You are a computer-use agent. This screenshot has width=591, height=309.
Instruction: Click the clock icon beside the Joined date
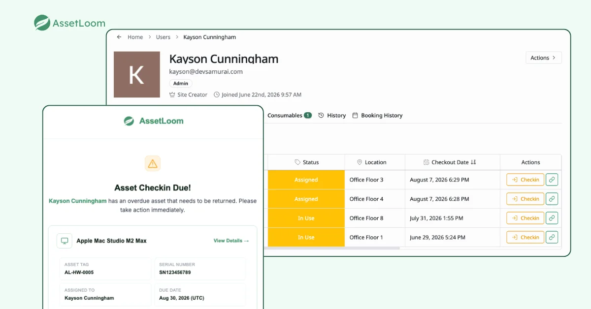coord(217,94)
